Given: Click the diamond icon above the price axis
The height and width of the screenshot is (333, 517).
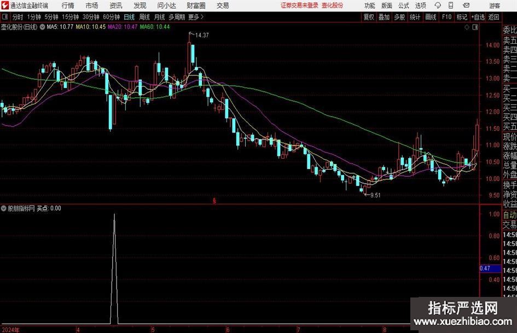Looking at the screenshot, I should coord(467,27).
